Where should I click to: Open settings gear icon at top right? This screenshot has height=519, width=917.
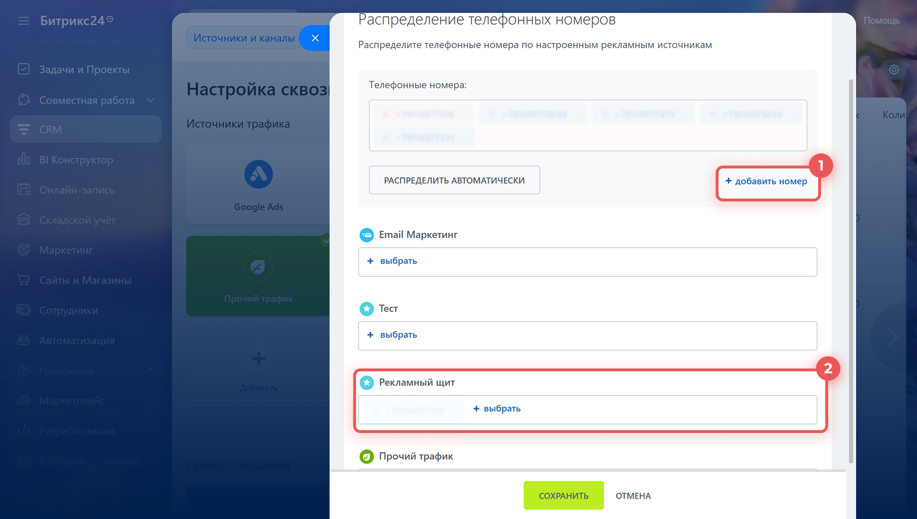pyautogui.click(x=894, y=70)
